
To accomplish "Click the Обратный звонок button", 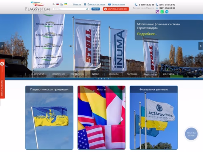I will pos(116,9).
